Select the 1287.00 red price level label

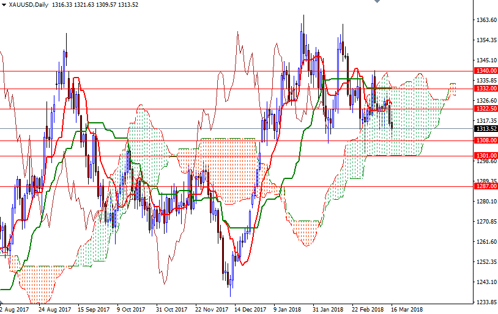(x=486, y=186)
